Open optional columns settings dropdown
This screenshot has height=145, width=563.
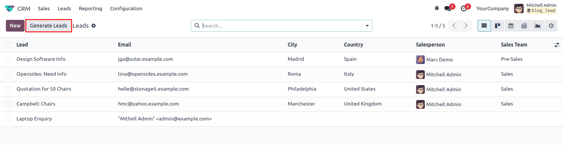[x=557, y=45]
